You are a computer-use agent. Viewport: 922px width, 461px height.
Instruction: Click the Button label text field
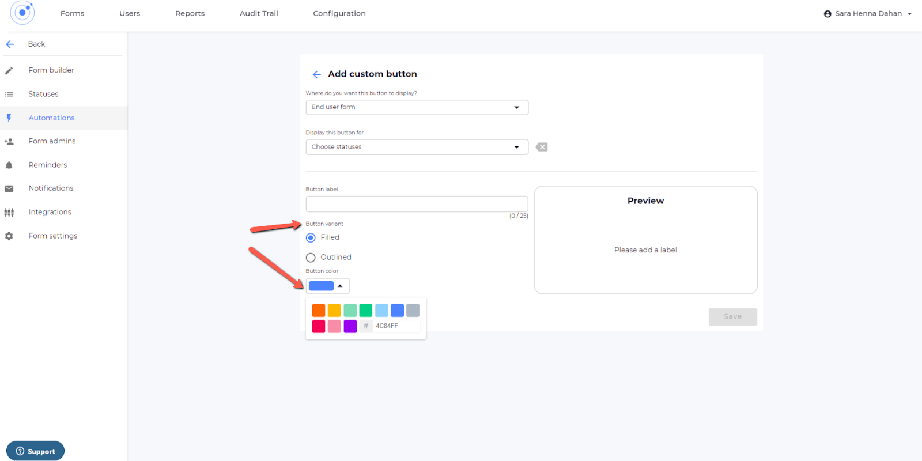(417, 204)
